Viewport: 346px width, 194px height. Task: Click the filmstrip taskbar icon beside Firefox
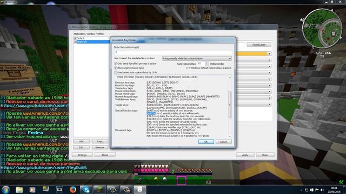59,190
